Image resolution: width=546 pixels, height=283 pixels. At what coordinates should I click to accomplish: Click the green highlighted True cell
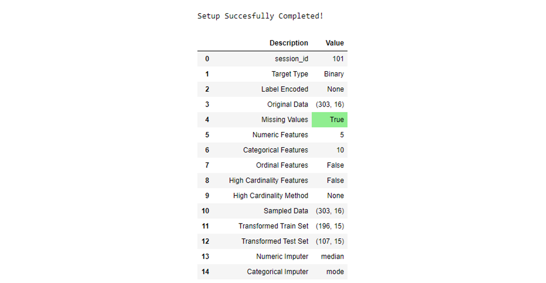(330, 120)
